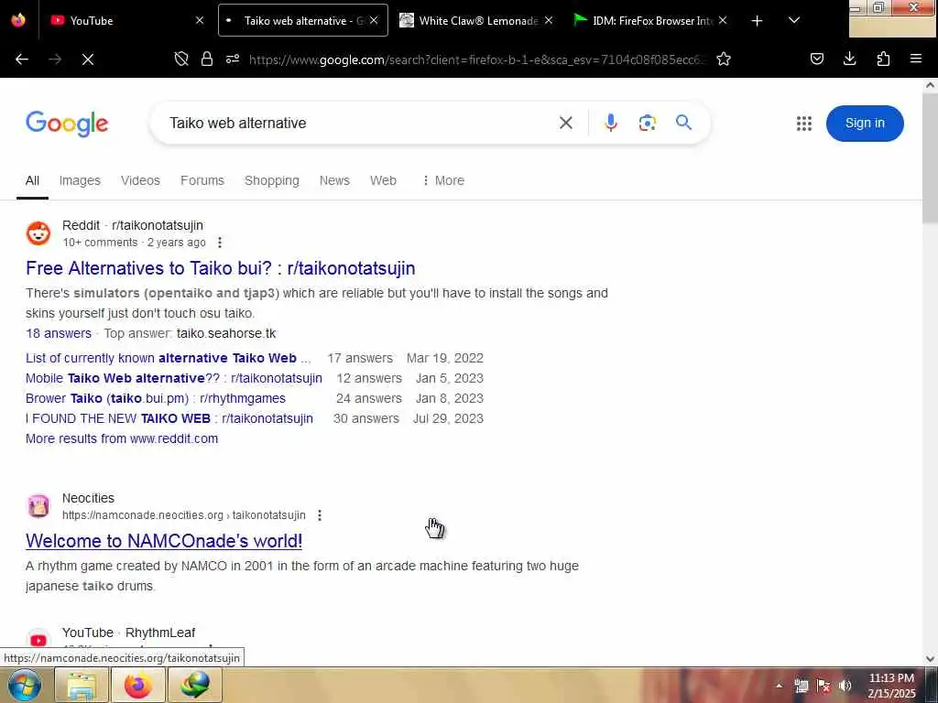Switch to Images results tab
The width and height of the screenshot is (938, 703).
click(80, 180)
